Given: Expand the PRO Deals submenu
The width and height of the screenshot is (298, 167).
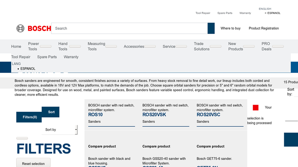Looking at the screenshot, I should pos(278,47).
